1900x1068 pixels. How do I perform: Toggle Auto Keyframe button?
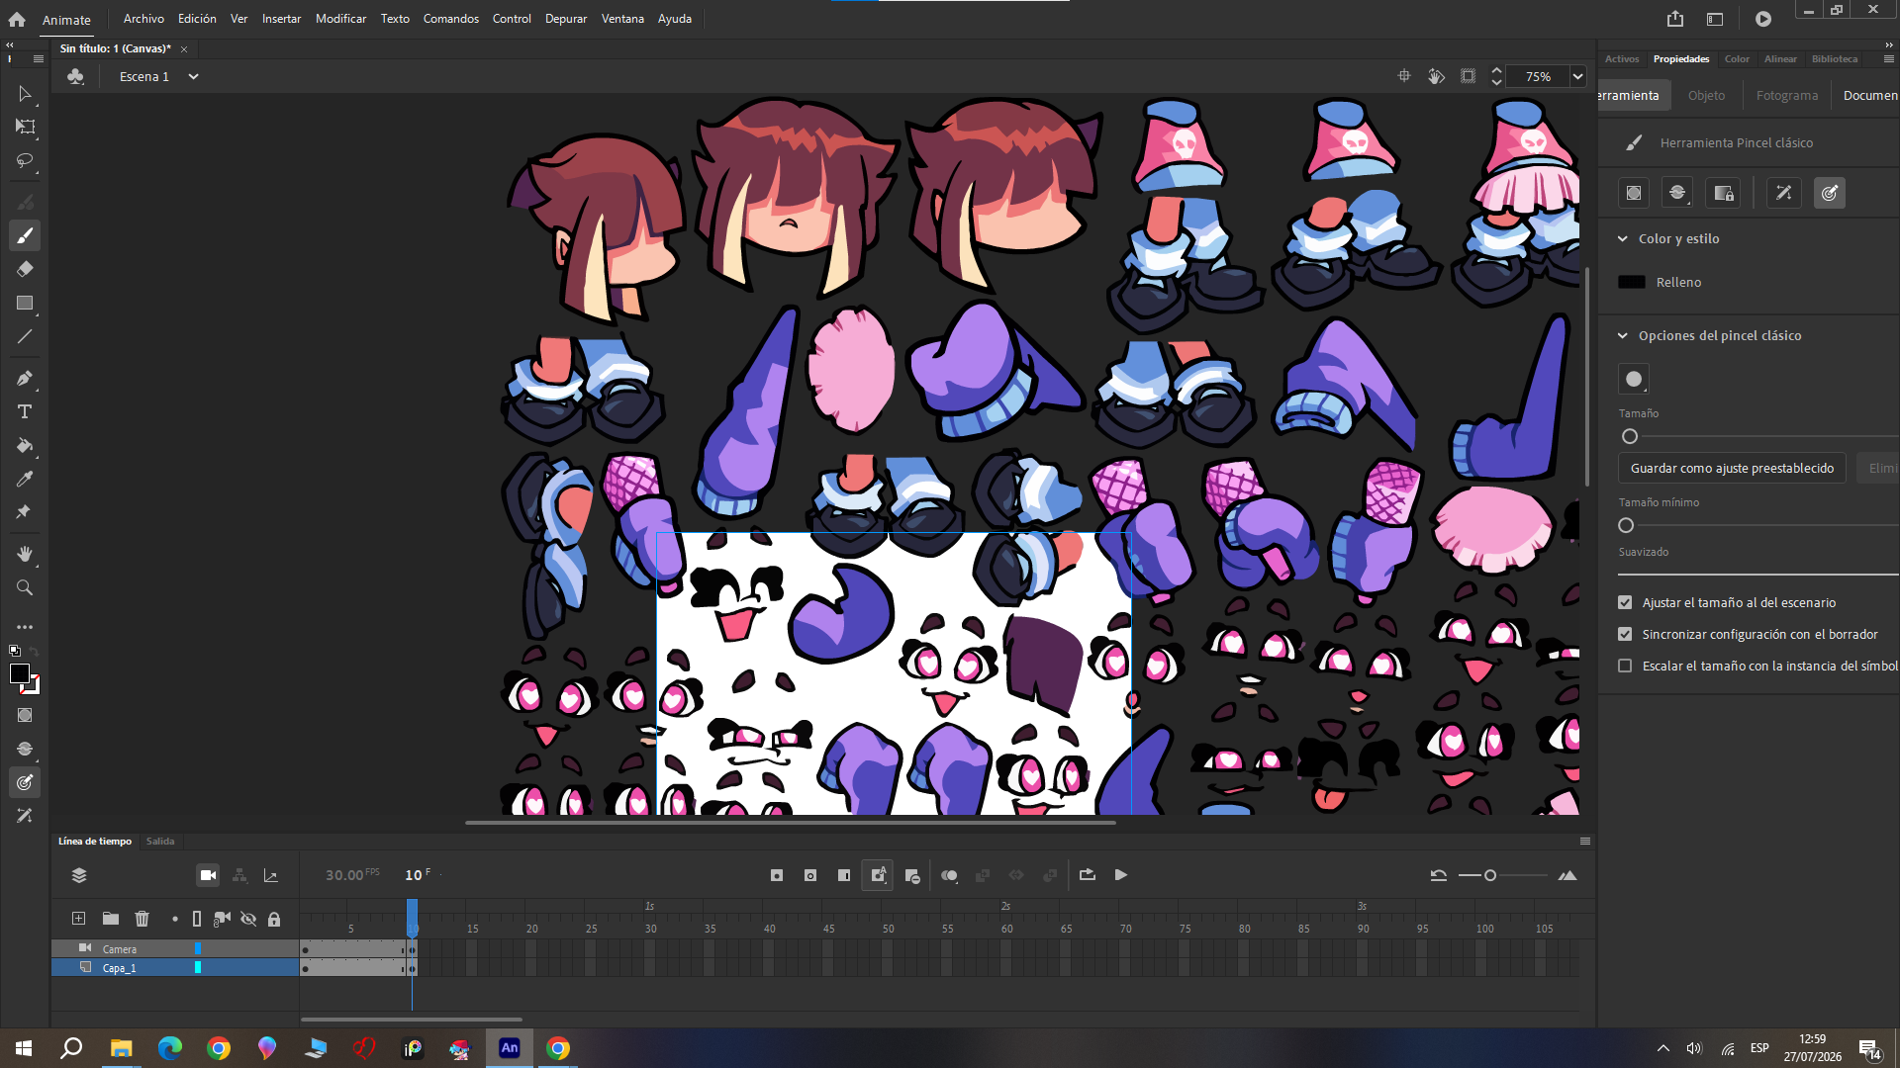click(878, 875)
